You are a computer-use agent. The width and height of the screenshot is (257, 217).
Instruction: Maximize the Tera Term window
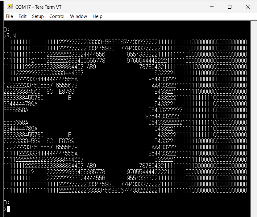(x=230, y=7)
